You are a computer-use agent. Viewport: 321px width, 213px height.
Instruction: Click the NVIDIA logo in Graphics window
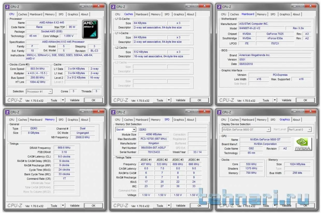pos(303,144)
